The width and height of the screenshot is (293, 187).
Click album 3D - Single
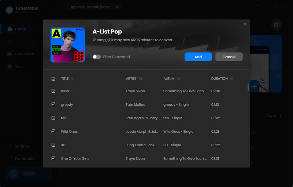(x=172, y=145)
